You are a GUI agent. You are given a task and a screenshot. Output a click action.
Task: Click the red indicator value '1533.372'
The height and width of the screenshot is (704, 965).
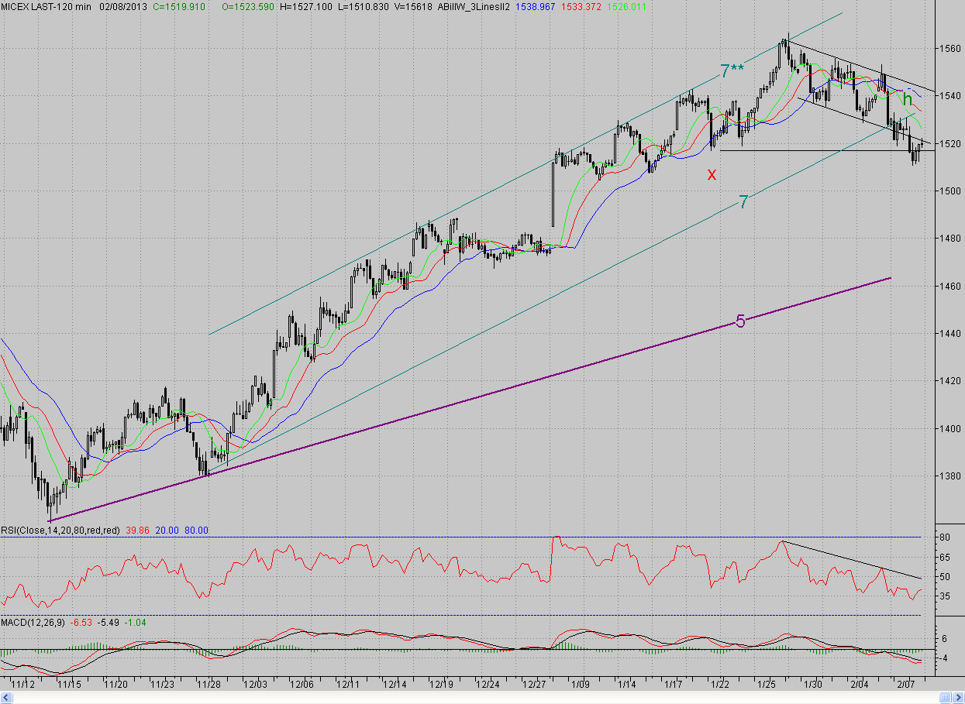(581, 7)
